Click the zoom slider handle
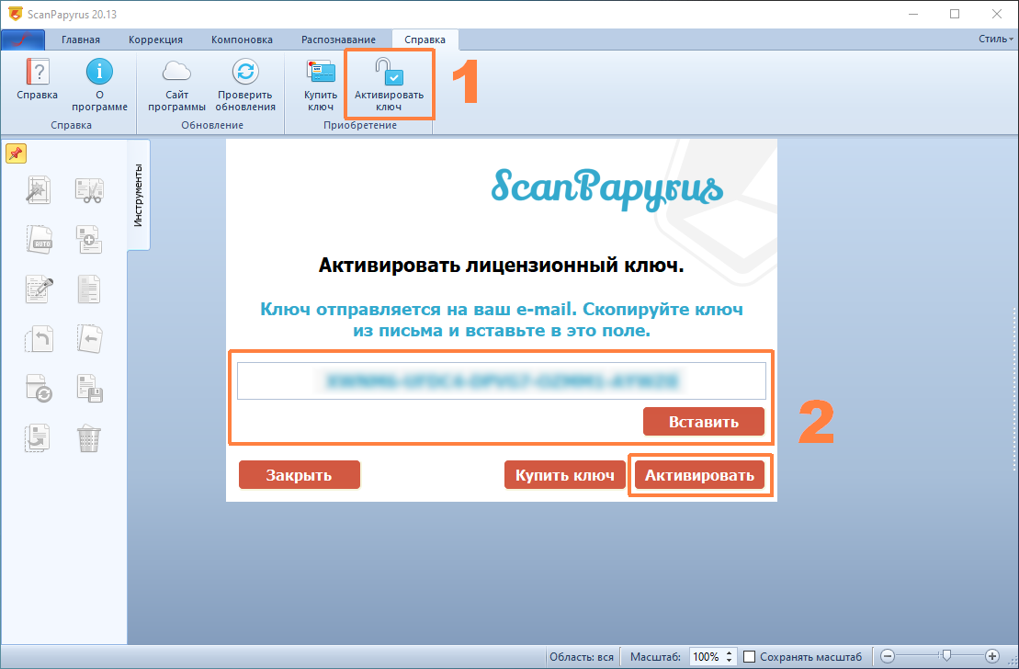 (946, 656)
